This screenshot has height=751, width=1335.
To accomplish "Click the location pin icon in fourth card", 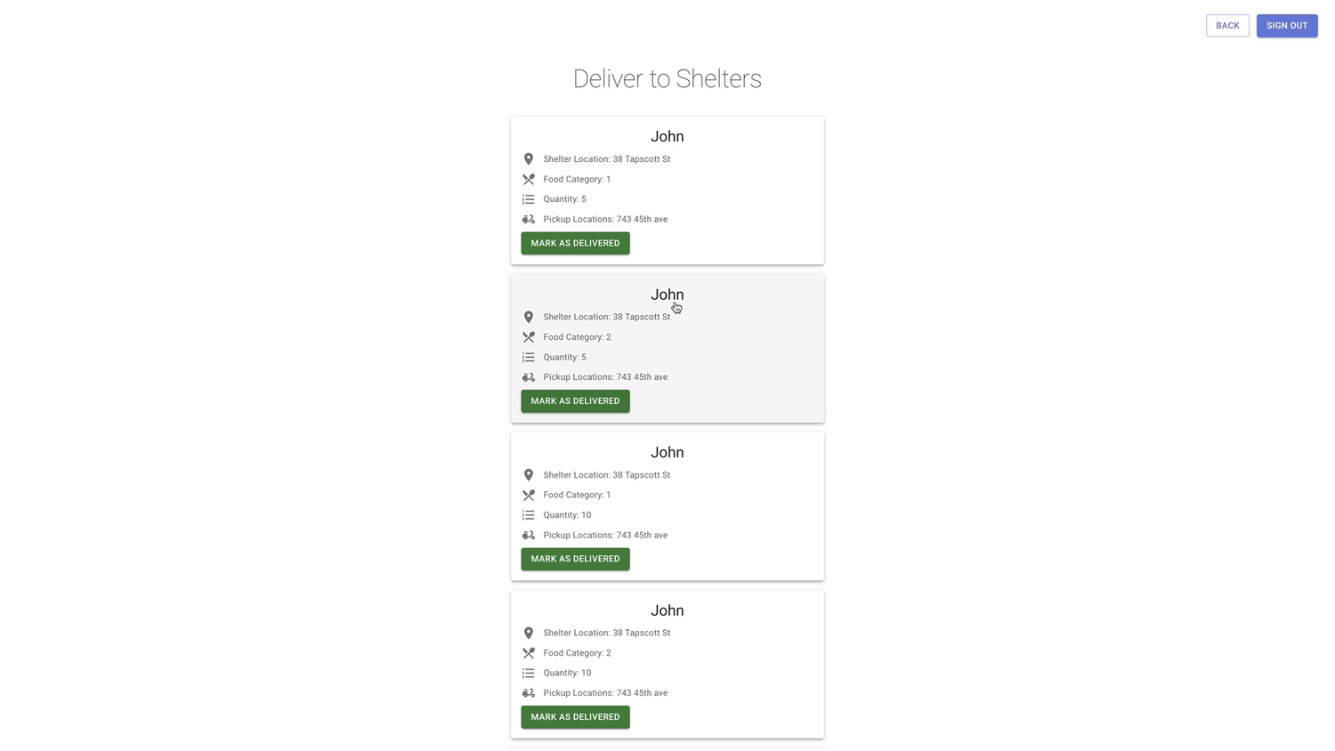I will point(529,634).
